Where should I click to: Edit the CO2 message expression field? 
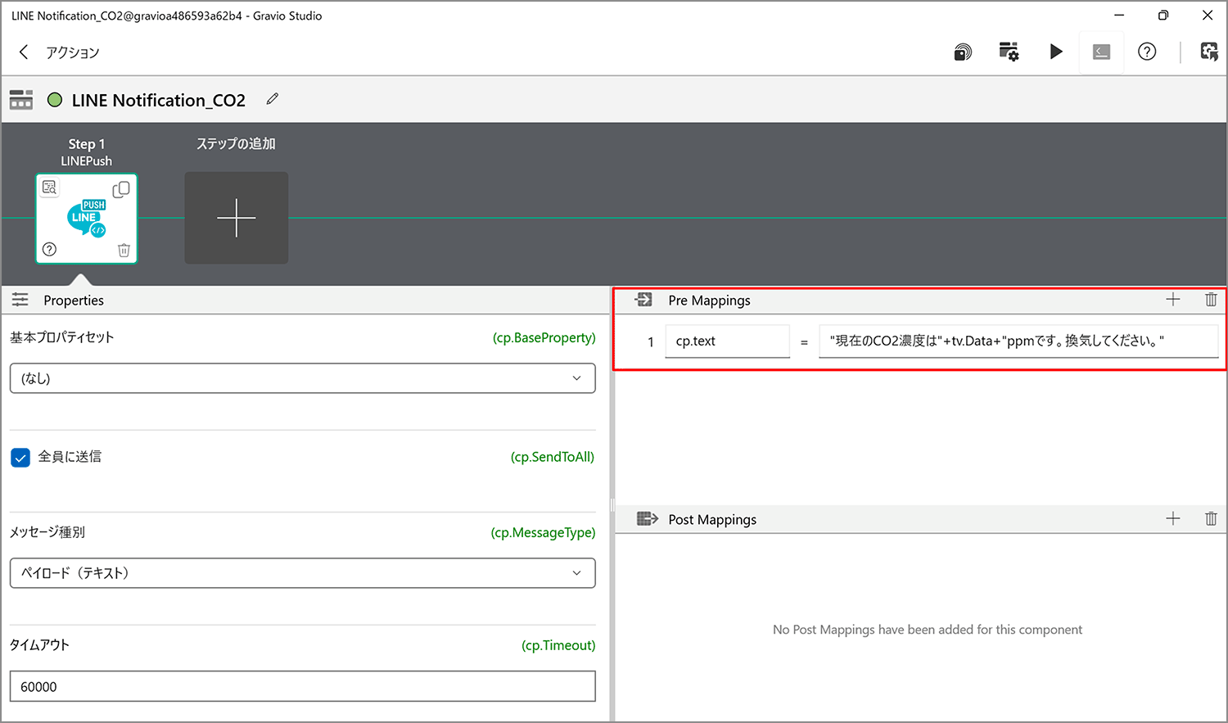pos(1018,341)
